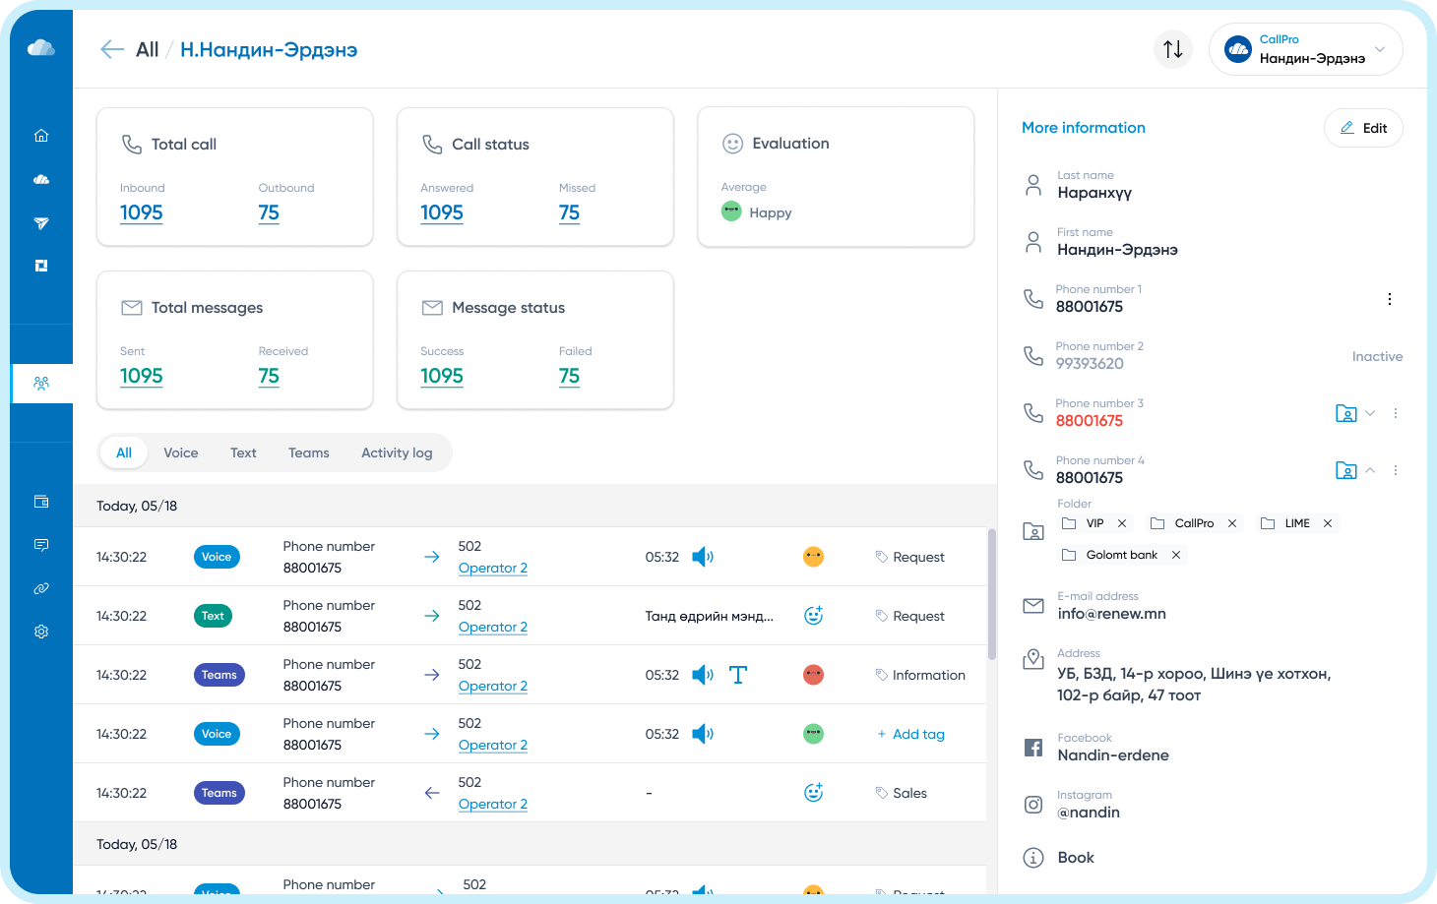The image size is (1437, 904).
Task: Open Failed 75 messages count
Action: coord(569,376)
